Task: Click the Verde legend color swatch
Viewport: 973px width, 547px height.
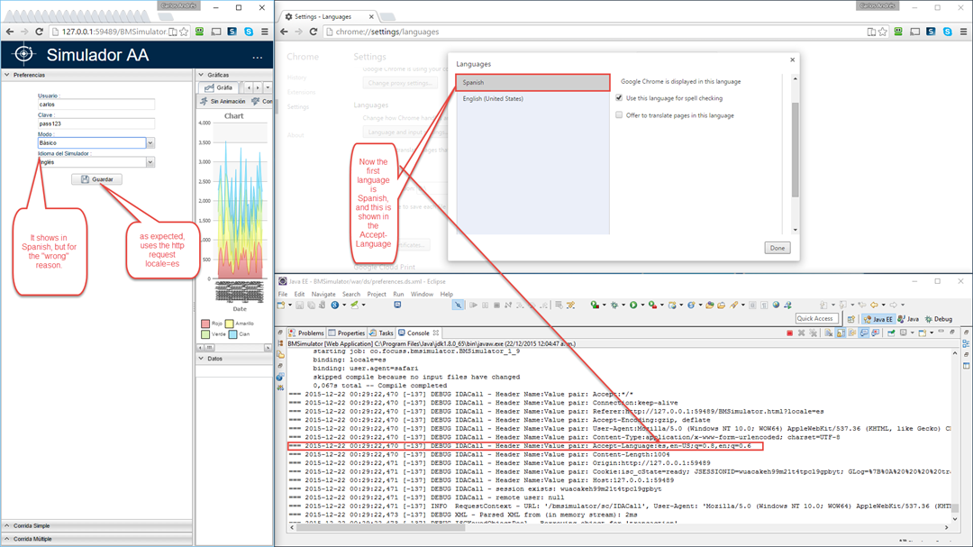Action: [205, 334]
